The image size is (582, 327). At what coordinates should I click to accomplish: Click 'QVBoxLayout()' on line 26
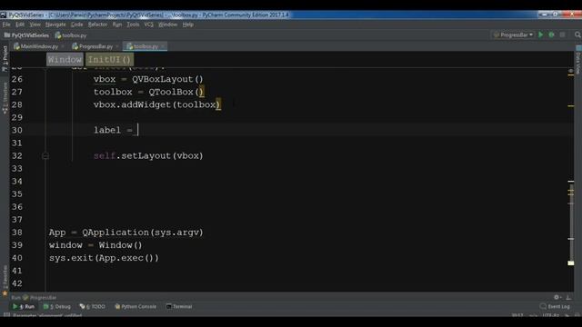(x=167, y=79)
